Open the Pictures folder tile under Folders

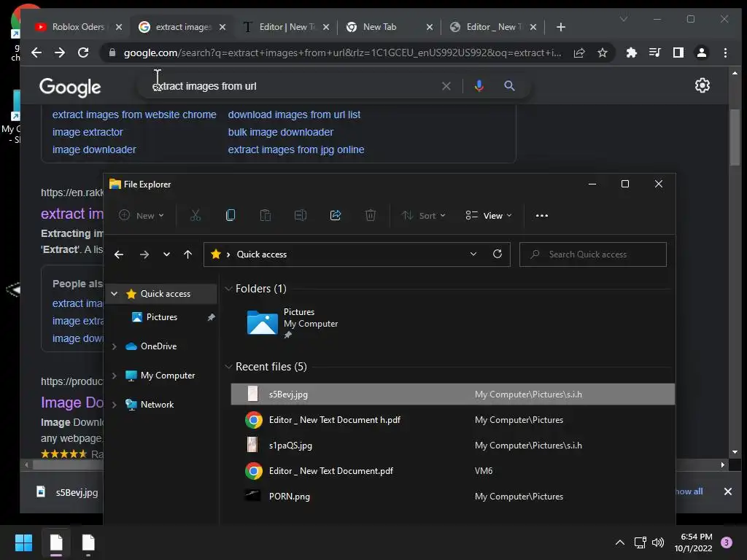click(x=293, y=323)
